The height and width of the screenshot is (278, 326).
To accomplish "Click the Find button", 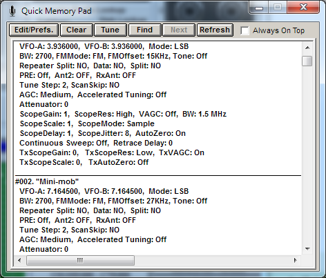I will coord(144,30).
